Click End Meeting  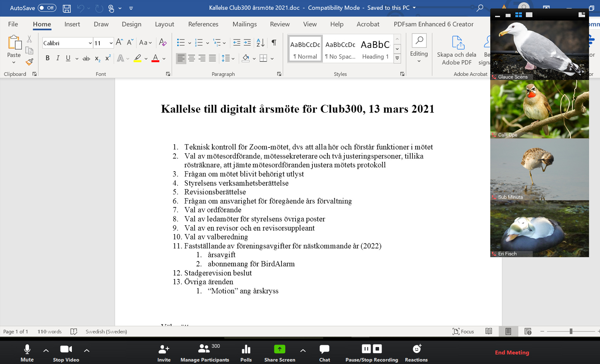512,352
